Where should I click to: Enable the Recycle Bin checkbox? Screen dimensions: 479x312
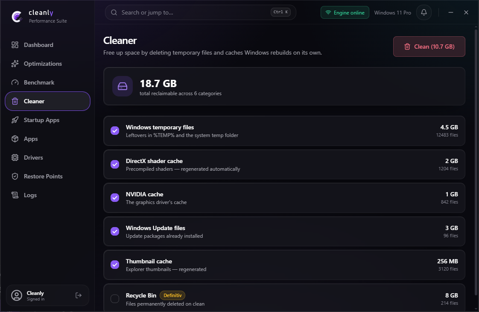tap(115, 299)
